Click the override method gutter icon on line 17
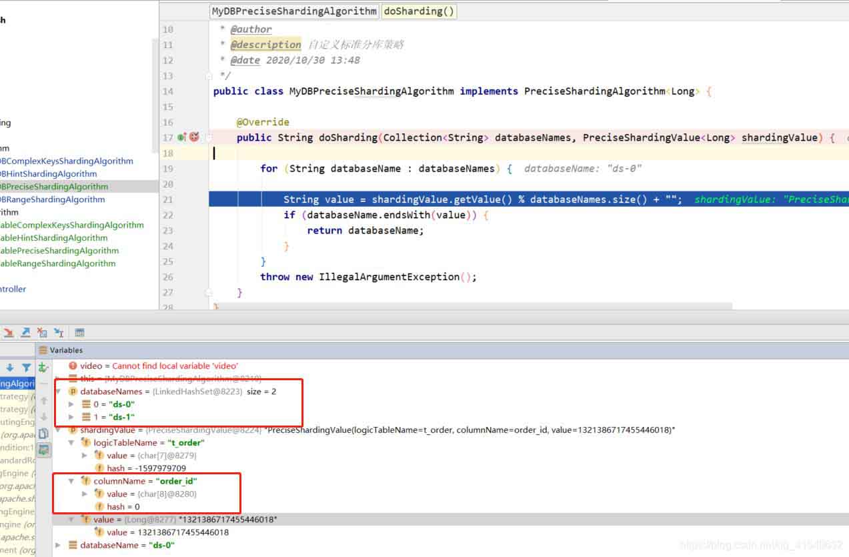The height and width of the screenshot is (557, 849). point(182,137)
